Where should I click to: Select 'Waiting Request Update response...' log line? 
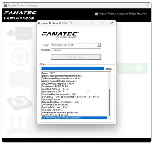(59, 81)
